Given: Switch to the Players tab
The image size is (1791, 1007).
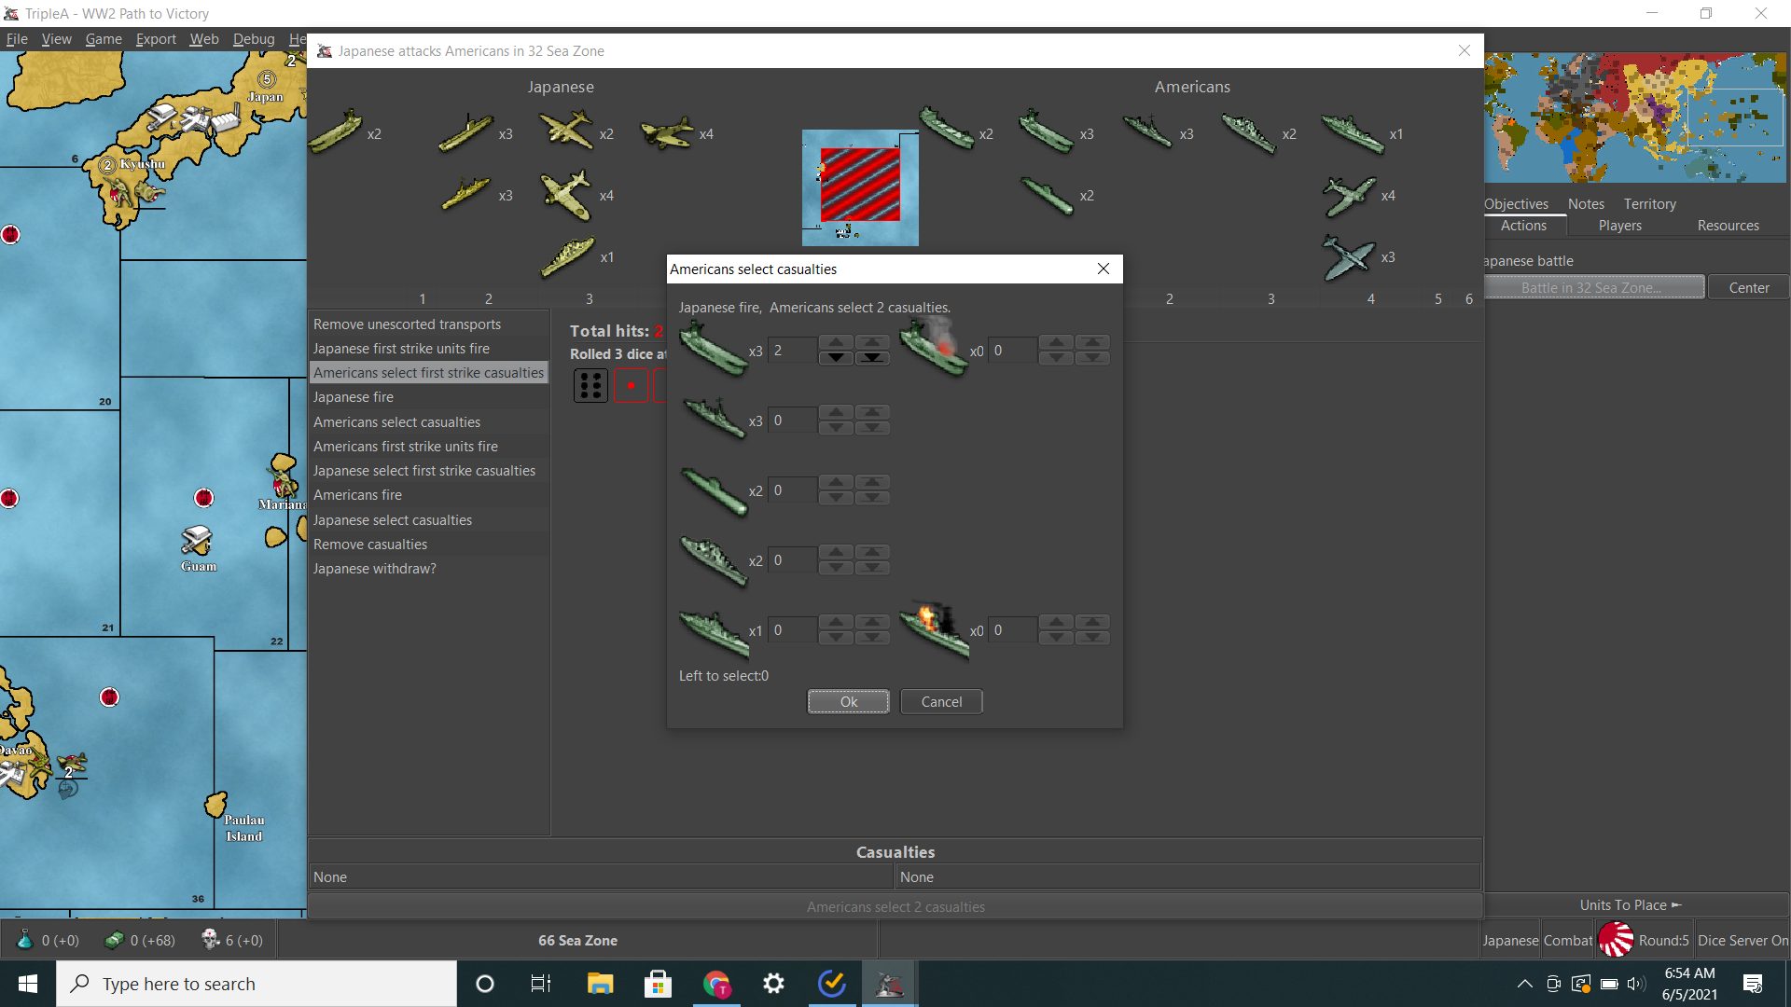Looking at the screenshot, I should pos(1619,226).
